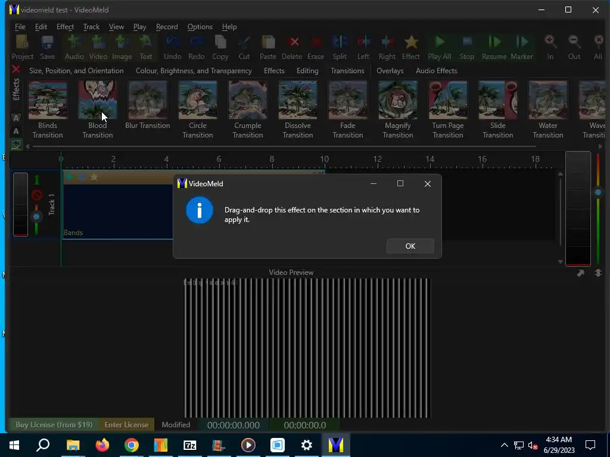Image resolution: width=610 pixels, height=457 pixels.
Task: Open the Track menu
Action: click(91, 27)
